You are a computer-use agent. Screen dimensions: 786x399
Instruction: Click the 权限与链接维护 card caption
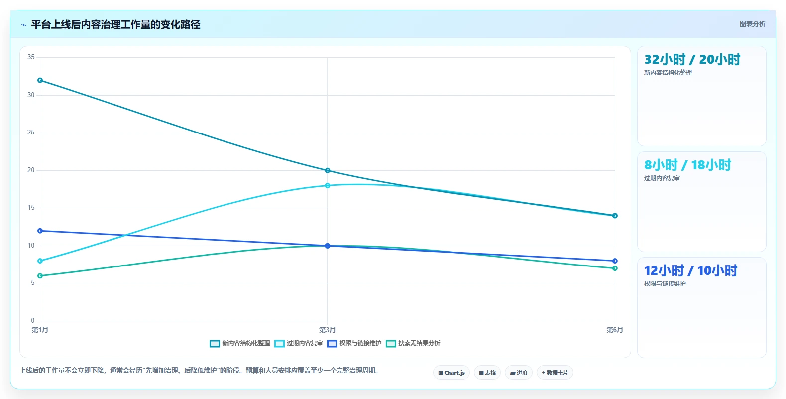pyautogui.click(x=665, y=284)
